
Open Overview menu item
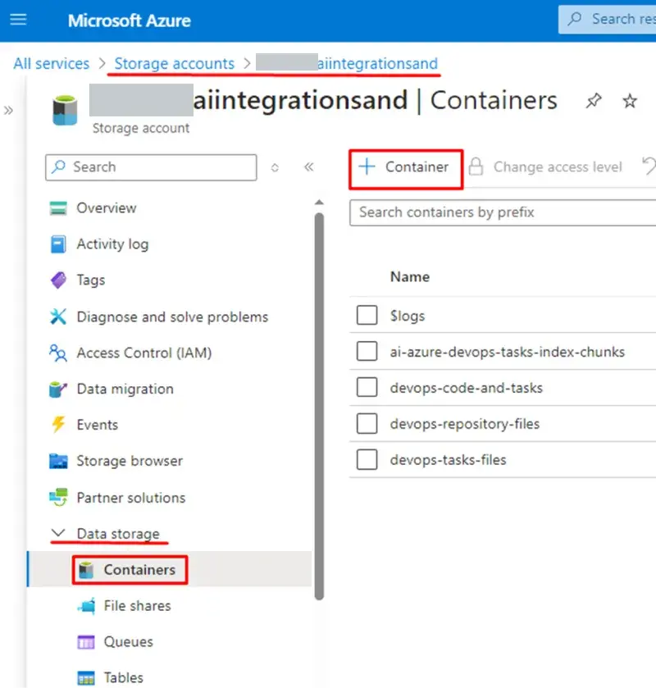pyautogui.click(x=107, y=208)
